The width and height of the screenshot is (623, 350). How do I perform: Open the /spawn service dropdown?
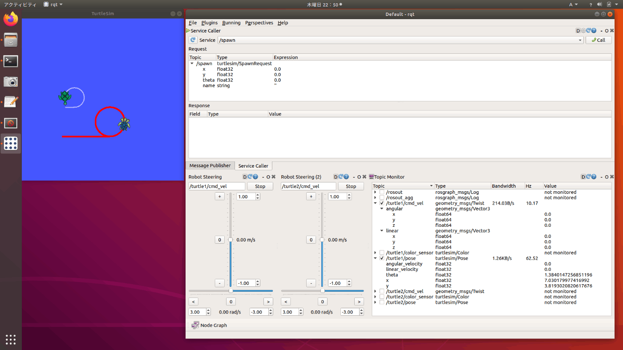(580, 40)
